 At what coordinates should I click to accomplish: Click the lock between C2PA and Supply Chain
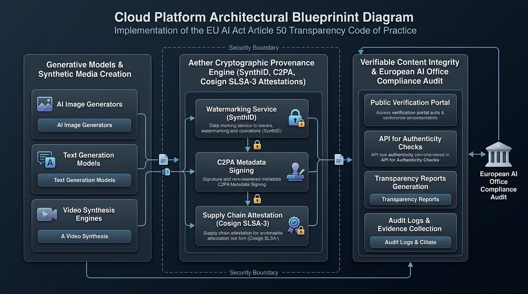pos(257,199)
